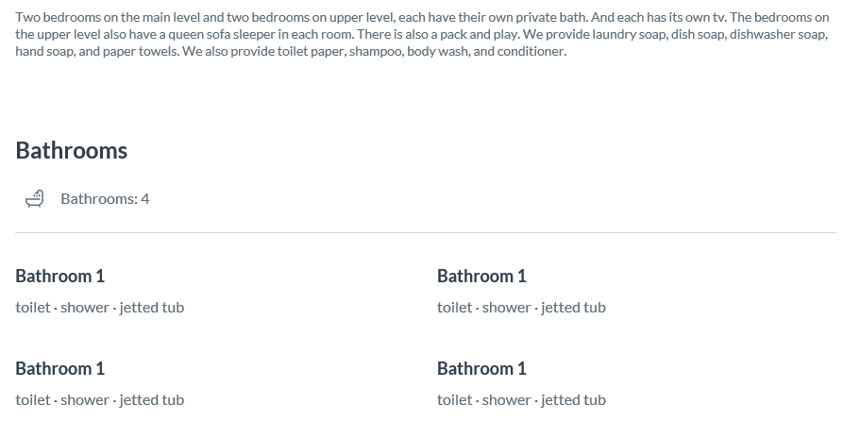Click the word "conditioner" ending the description
This screenshot has width=843, height=421.
point(531,52)
